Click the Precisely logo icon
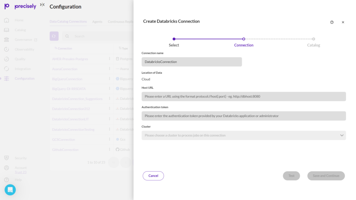This screenshot has height=200, width=356. click(x=7, y=6)
